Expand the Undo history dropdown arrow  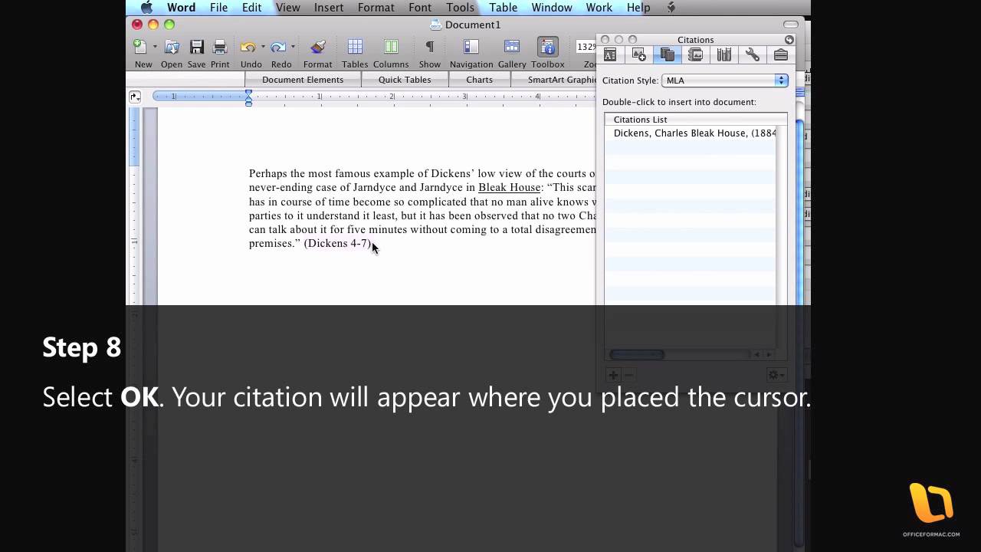(263, 48)
